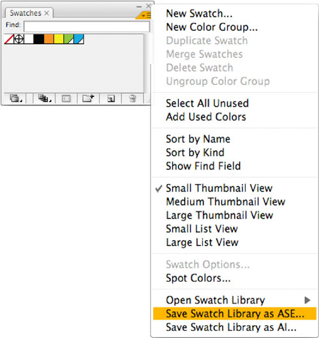Select the None swatch with red slash

click(9, 39)
